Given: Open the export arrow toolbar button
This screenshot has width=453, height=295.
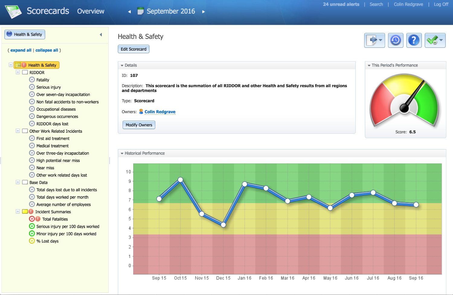Looking at the screenshot, I should pos(374,40).
